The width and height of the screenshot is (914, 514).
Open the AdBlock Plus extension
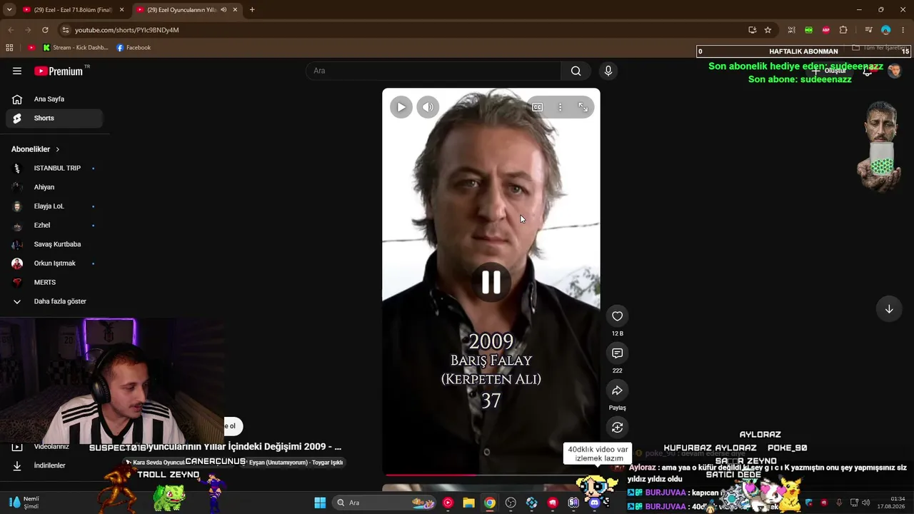826,30
